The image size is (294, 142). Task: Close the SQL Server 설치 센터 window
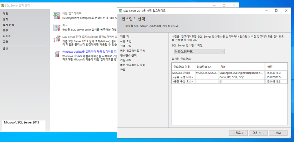(234, 5)
